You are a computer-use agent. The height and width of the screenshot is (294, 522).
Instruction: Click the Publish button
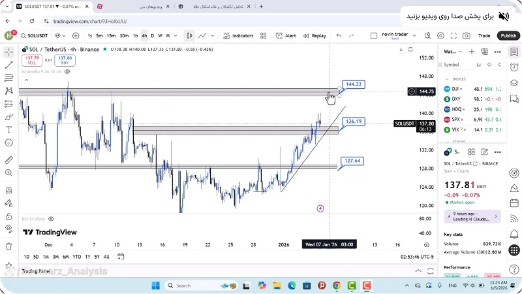[508, 36]
